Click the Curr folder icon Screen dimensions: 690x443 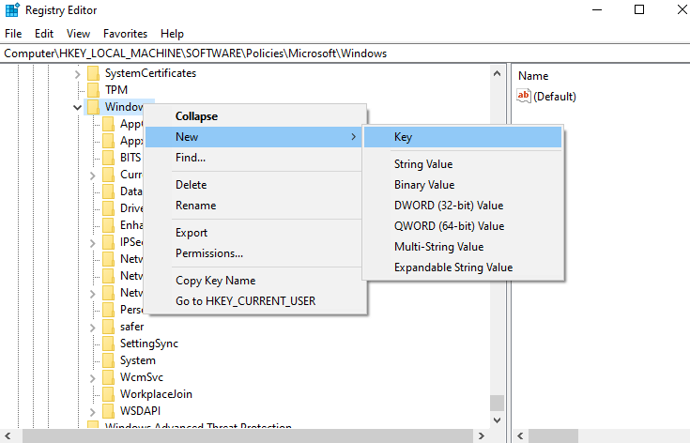[x=108, y=175]
